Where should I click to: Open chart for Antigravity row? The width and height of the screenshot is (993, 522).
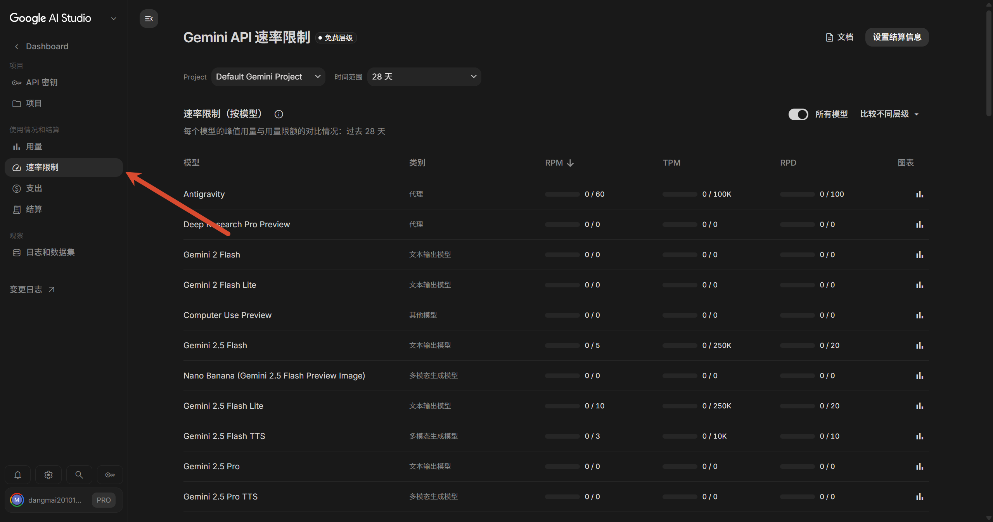point(920,194)
